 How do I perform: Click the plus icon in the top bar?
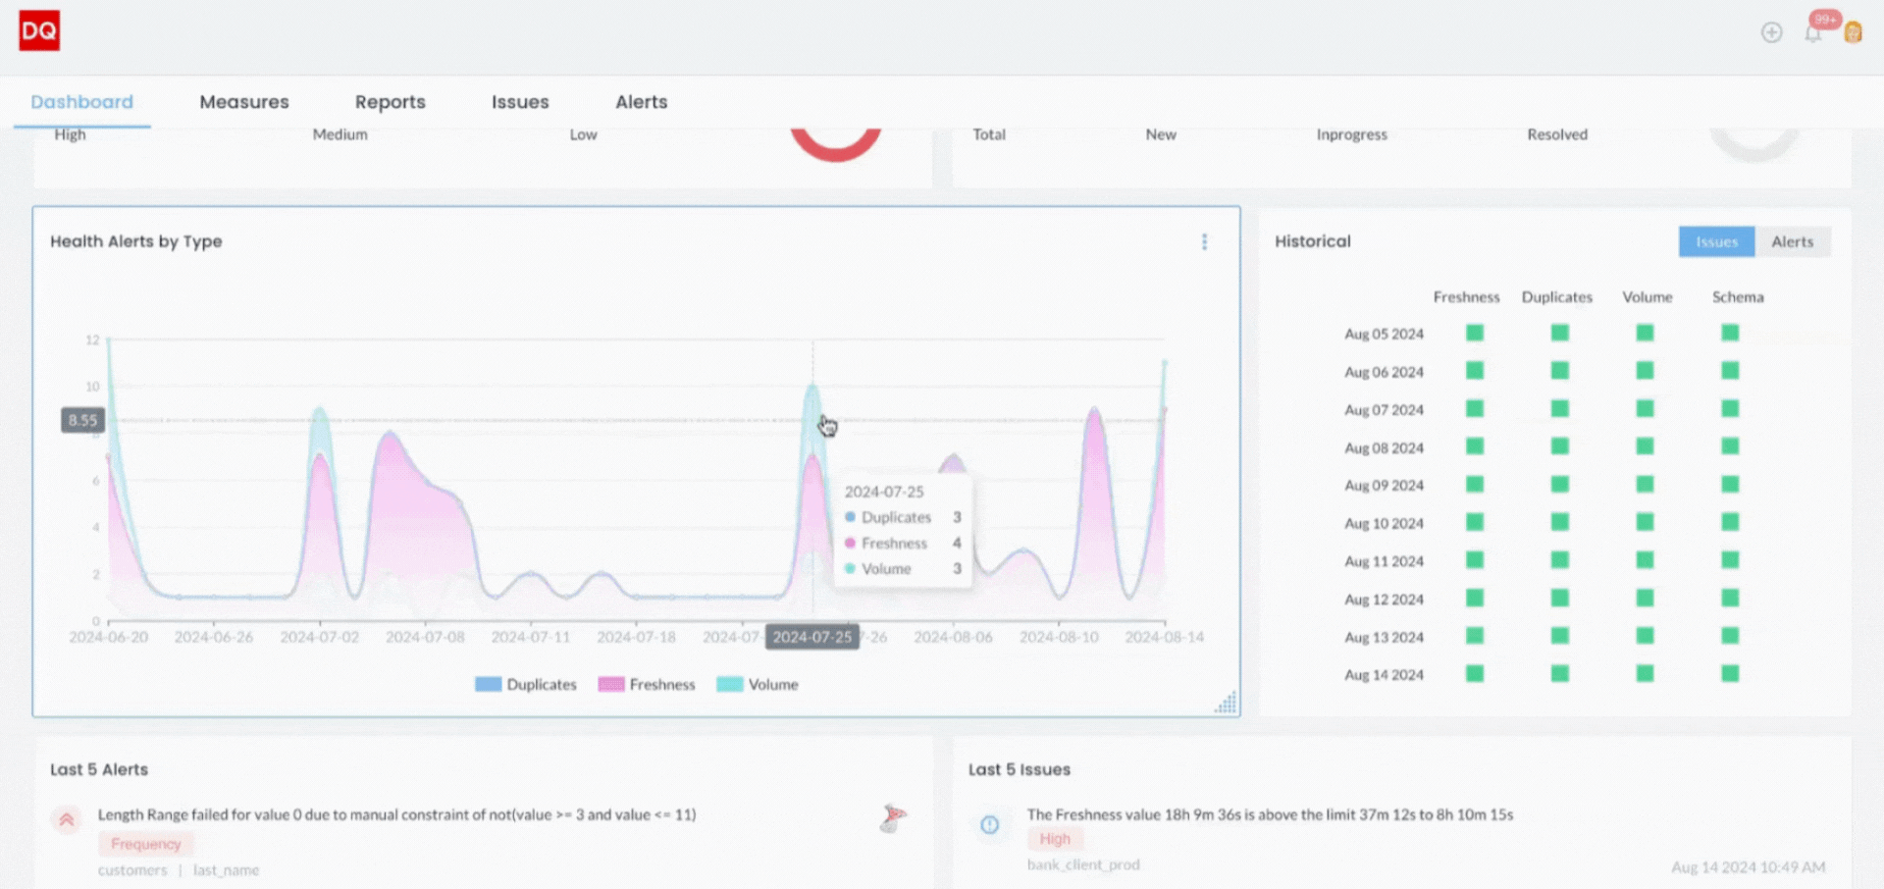click(1772, 32)
